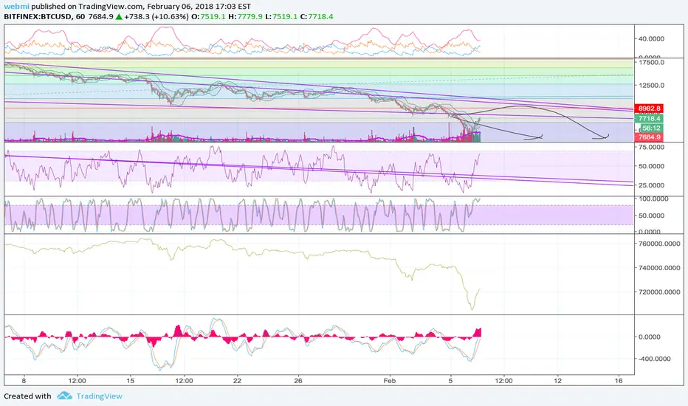Screen dimensions: 688x406
Task: Click the 740000.0000 axis label
Action: pyautogui.click(x=659, y=268)
